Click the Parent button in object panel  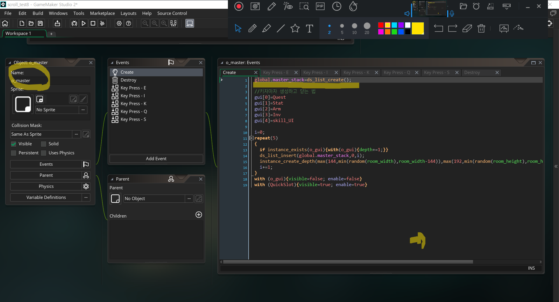[x=46, y=175]
